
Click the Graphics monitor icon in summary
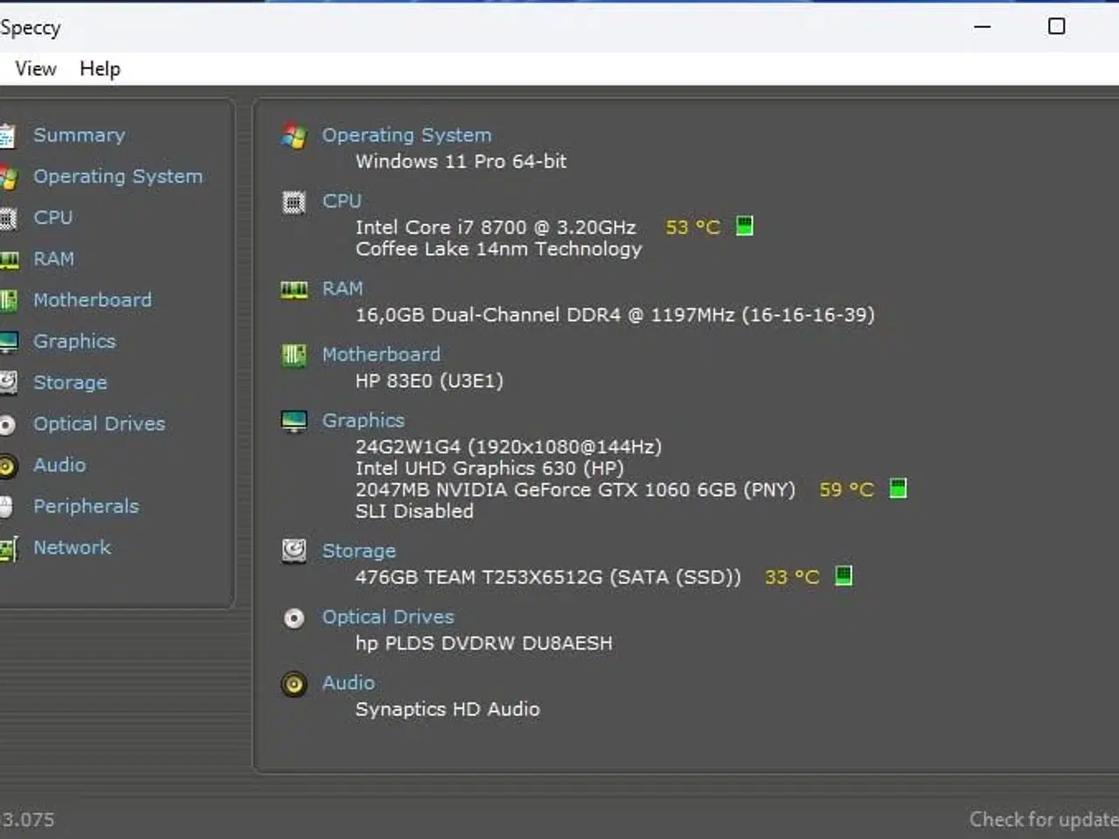[294, 421]
